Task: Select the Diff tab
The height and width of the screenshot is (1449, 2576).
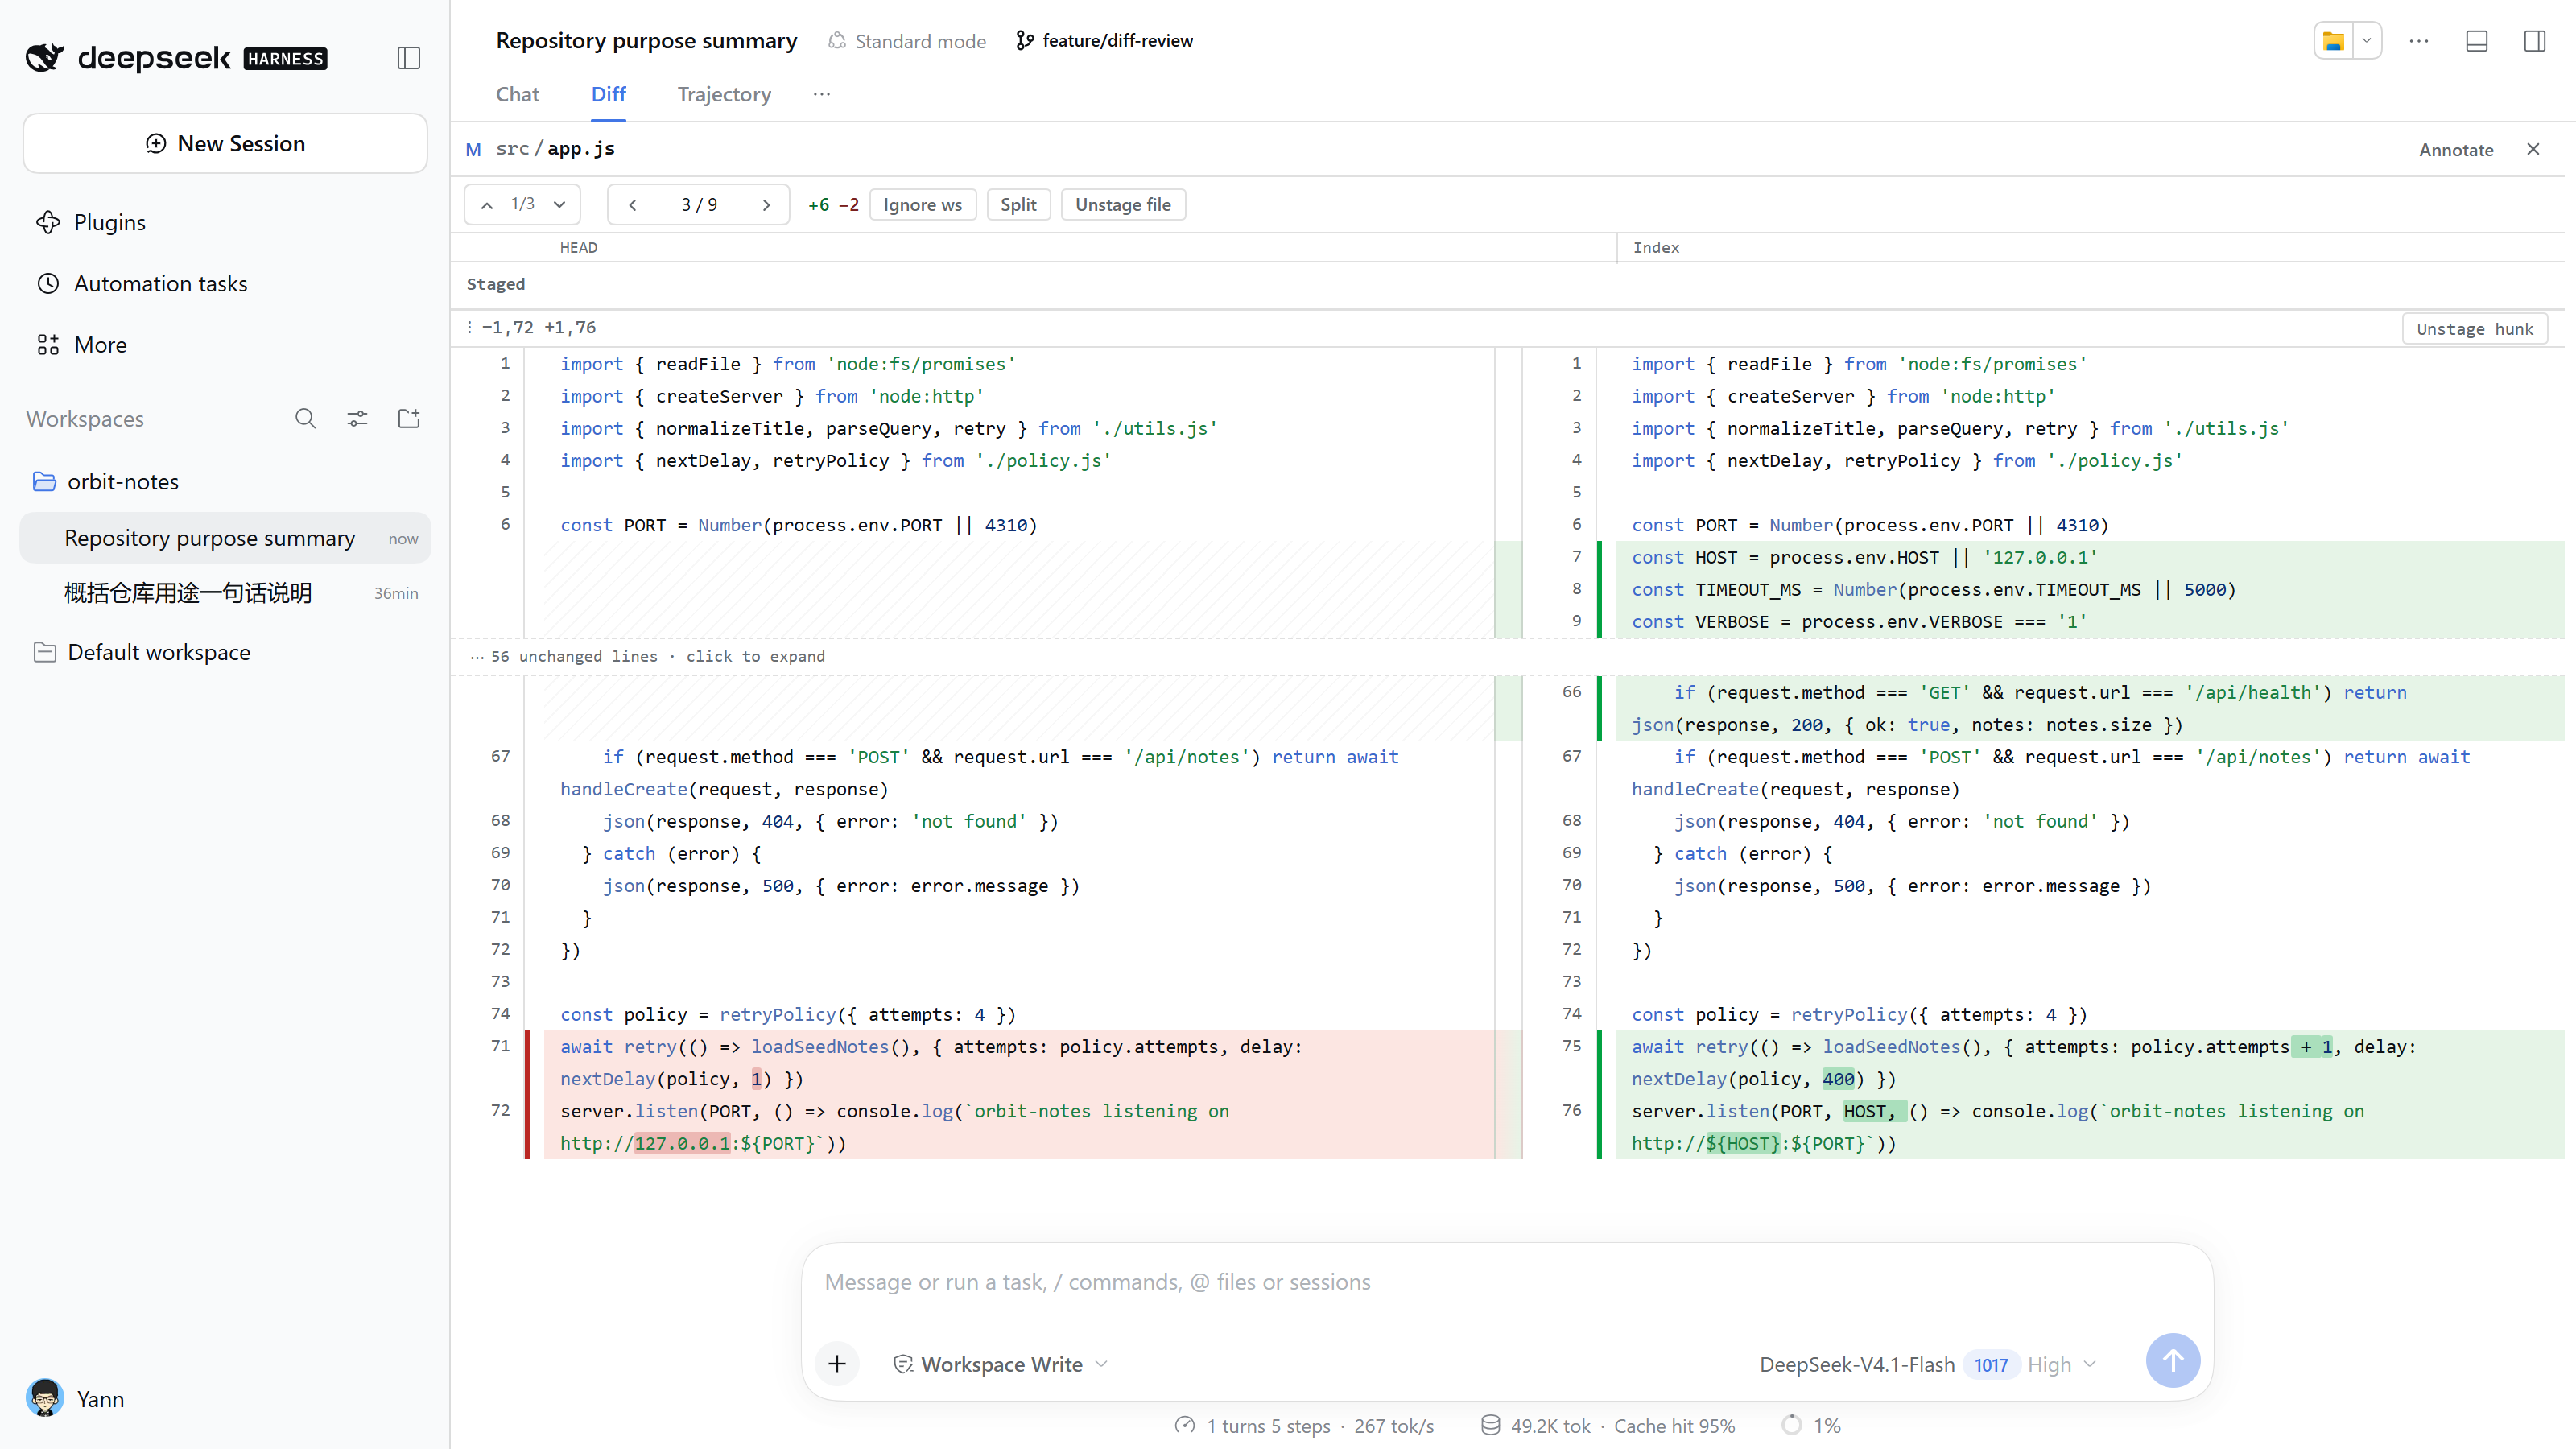Action: pos(608,94)
